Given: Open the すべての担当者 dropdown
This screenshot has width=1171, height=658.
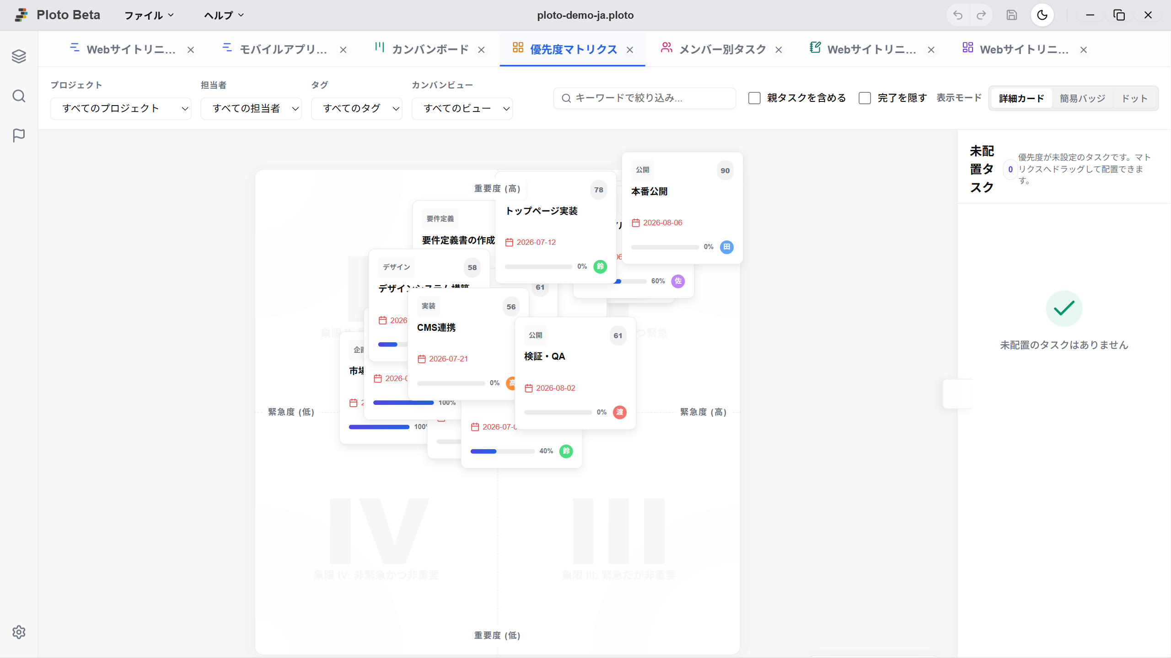Looking at the screenshot, I should [251, 108].
